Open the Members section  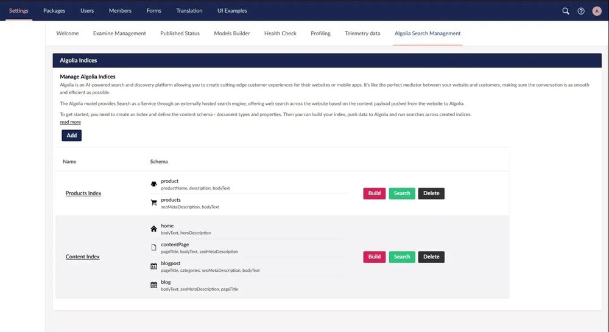point(120,10)
